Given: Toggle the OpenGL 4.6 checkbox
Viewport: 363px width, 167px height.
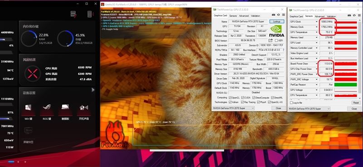Looking at the screenshot, I should [269, 102].
